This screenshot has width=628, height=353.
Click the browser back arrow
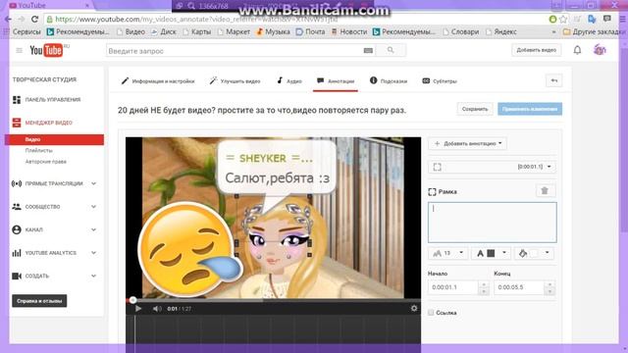[x=8, y=20]
